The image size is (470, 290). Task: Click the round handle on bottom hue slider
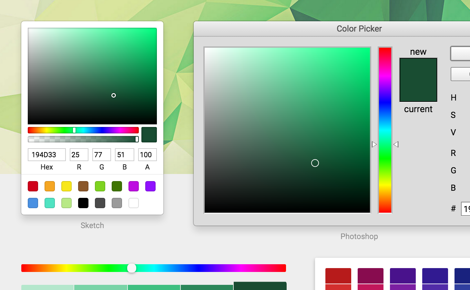tap(132, 268)
